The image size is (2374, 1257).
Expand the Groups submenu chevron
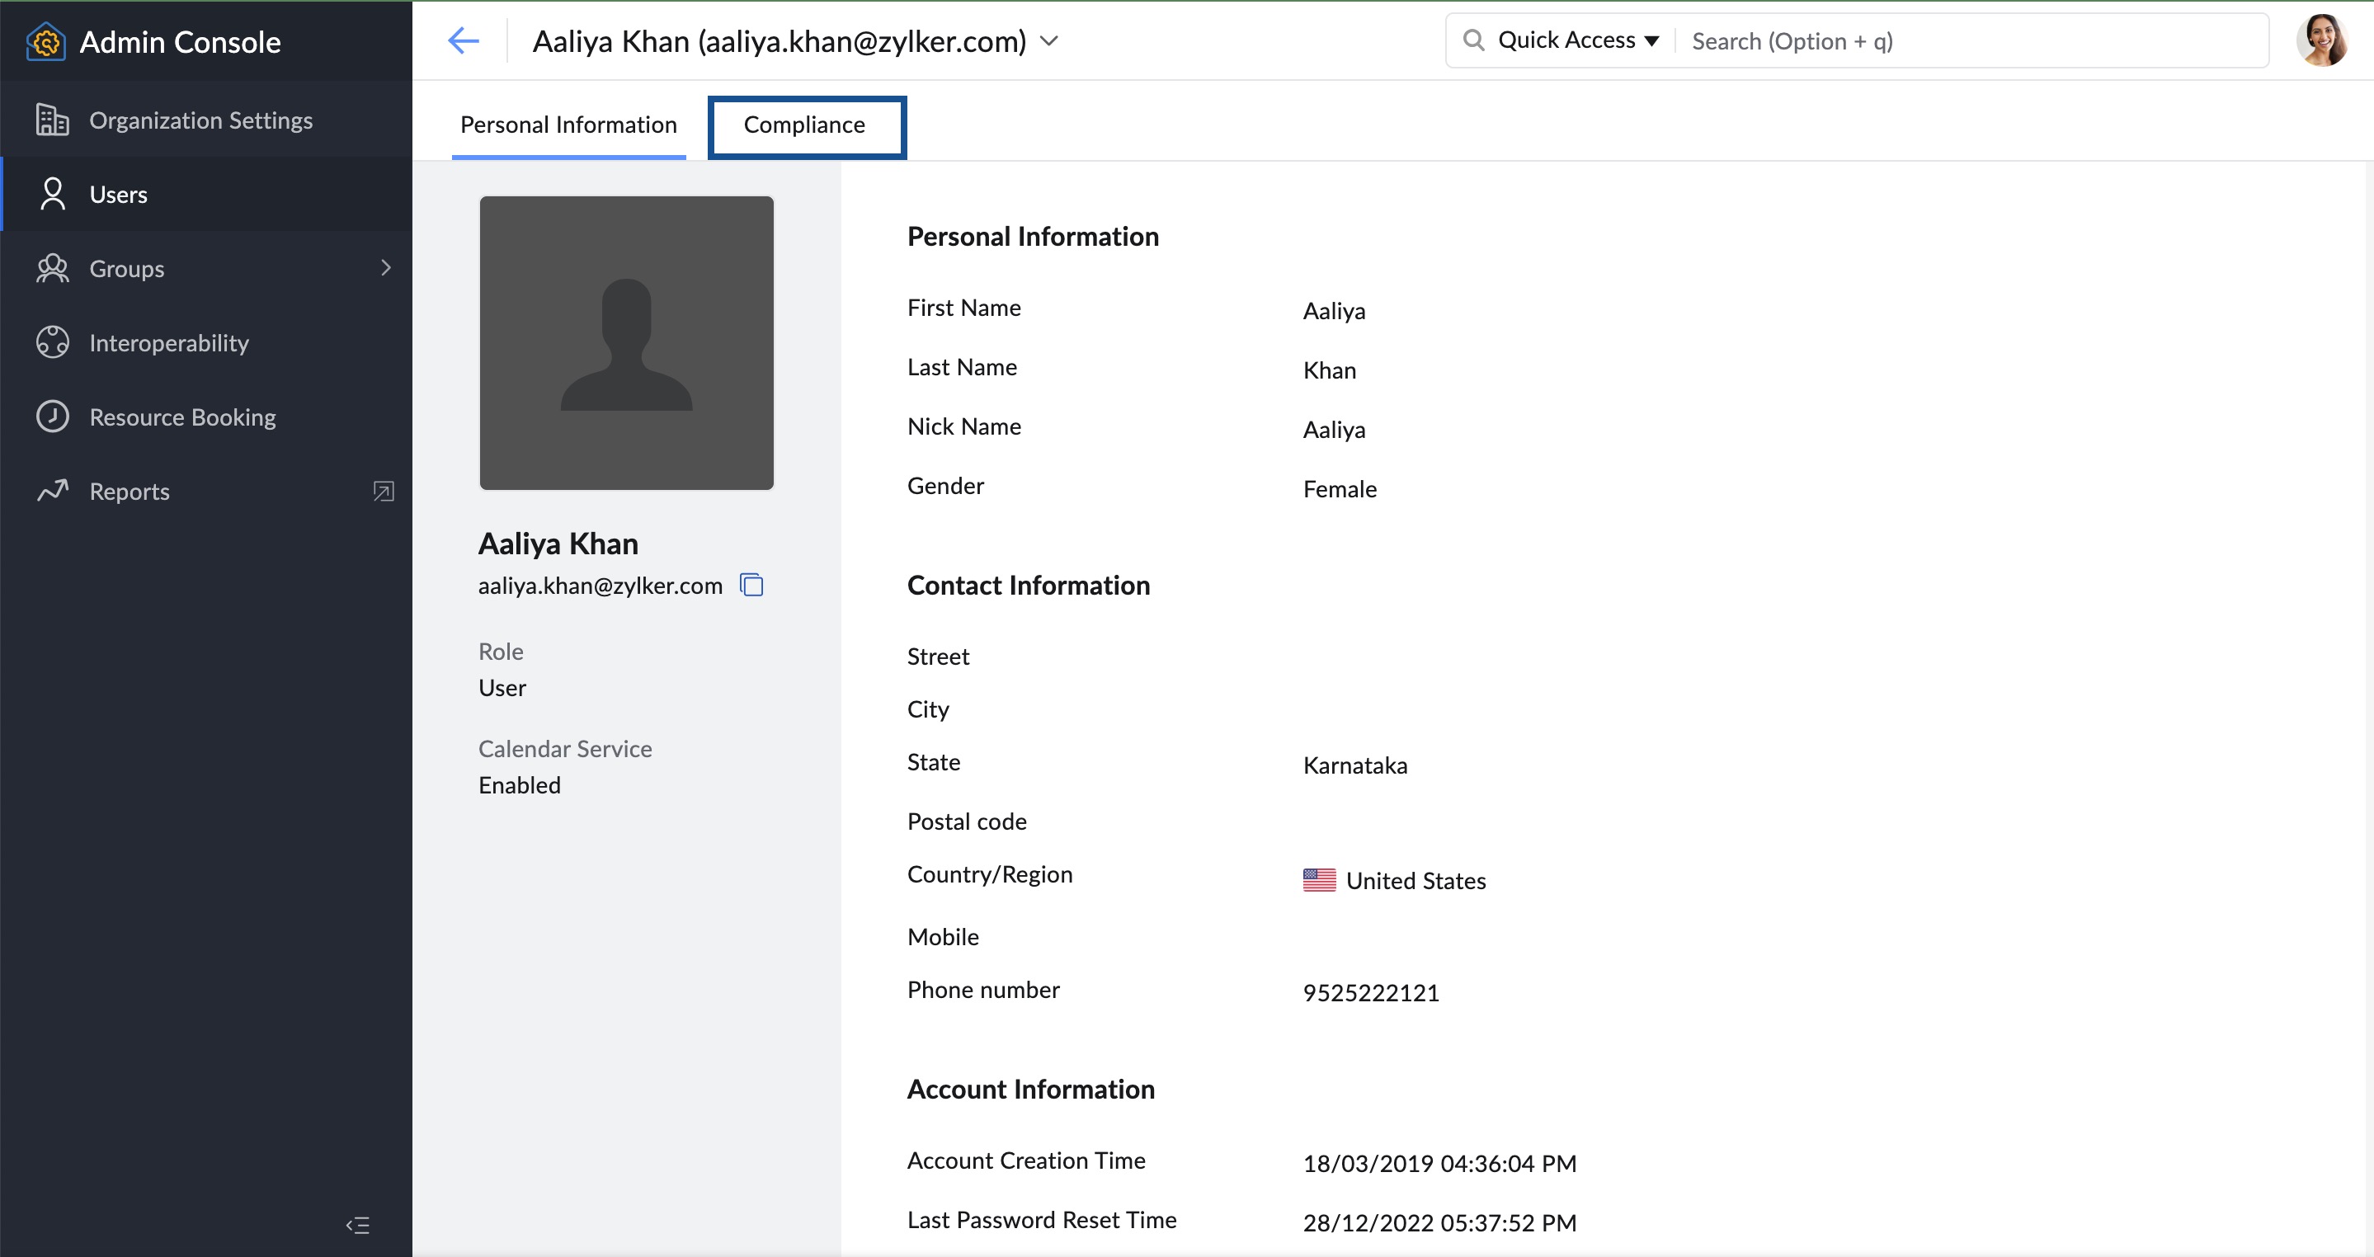385,268
